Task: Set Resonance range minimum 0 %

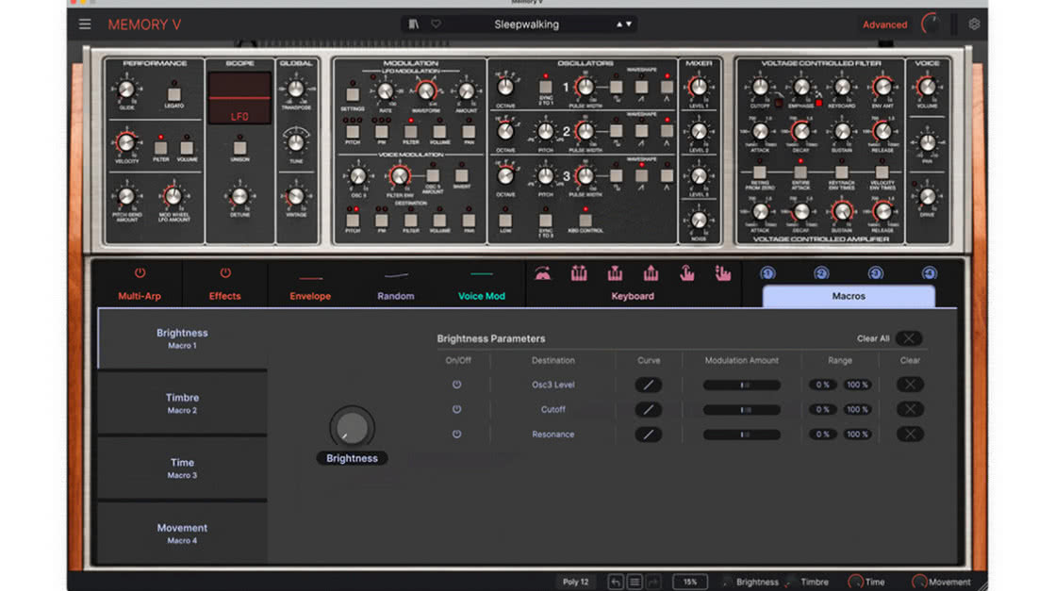Action: pos(822,435)
